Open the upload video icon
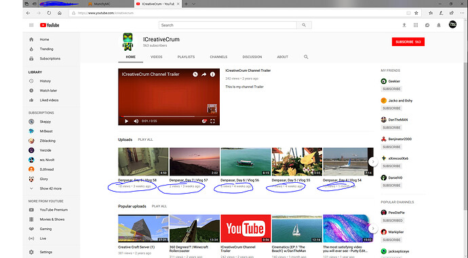The height and width of the screenshot is (258, 468). click(x=404, y=25)
